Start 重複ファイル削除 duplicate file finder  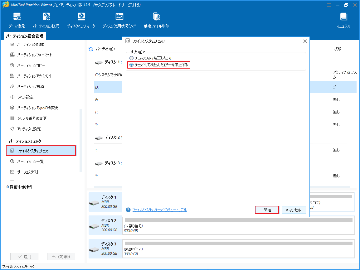156,19
